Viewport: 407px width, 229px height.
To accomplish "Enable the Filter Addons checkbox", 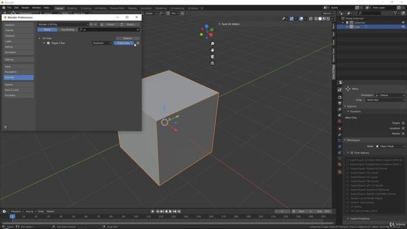I will pyautogui.click(x=352, y=153).
